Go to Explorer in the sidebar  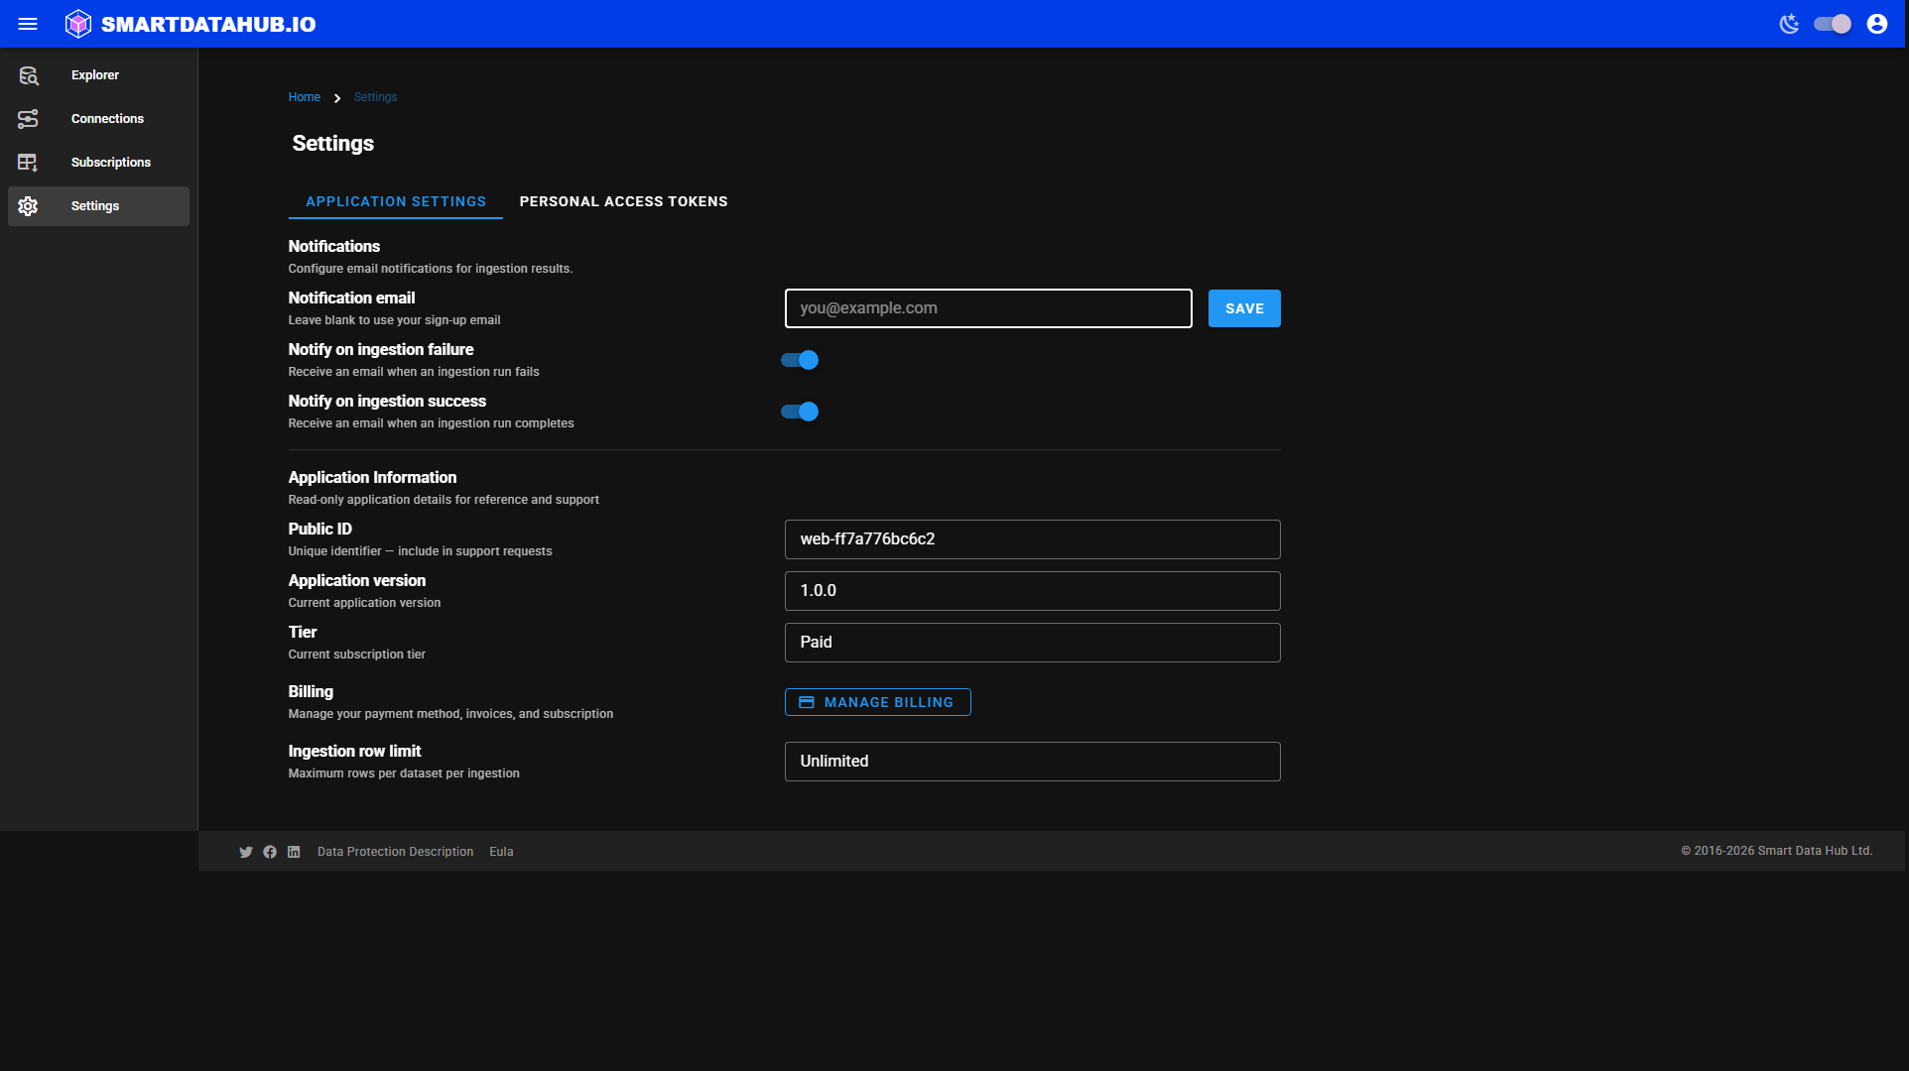[x=95, y=75]
